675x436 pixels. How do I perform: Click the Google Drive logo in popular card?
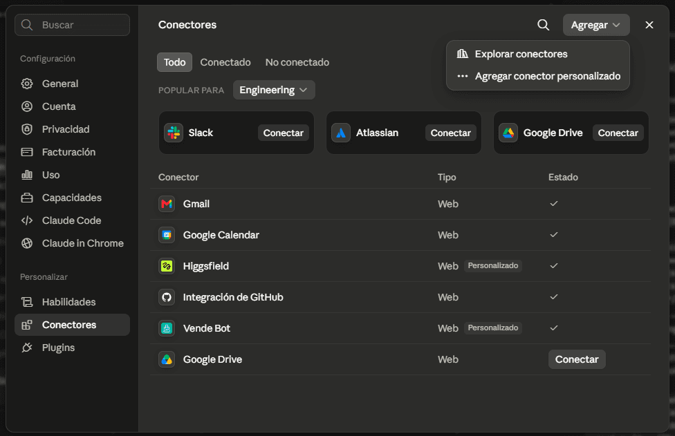pyautogui.click(x=508, y=133)
